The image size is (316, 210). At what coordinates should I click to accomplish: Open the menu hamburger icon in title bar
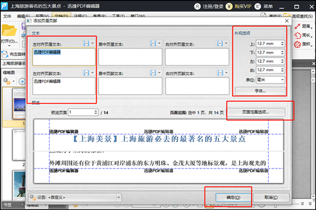tap(258, 6)
